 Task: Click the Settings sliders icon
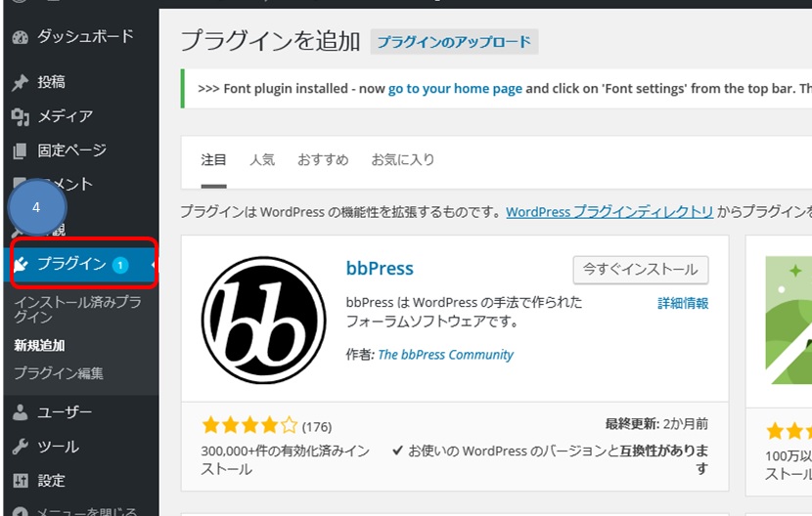pyautogui.click(x=21, y=481)
